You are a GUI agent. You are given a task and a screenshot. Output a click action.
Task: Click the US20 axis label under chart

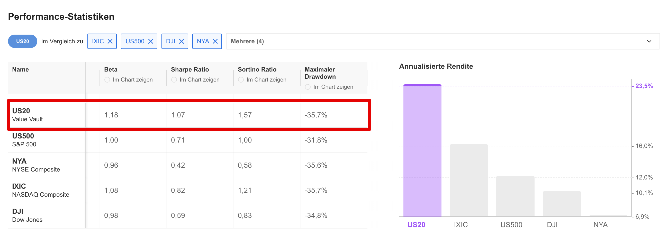[x=416, y=225]
